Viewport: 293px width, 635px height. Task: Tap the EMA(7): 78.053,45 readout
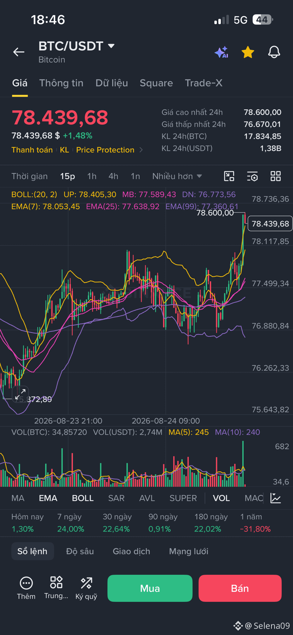tap(45, 206)
